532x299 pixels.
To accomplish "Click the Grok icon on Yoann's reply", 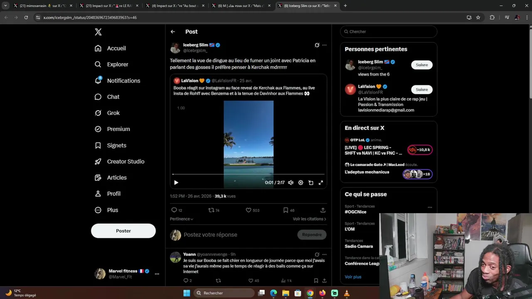I will pos(317,255).
